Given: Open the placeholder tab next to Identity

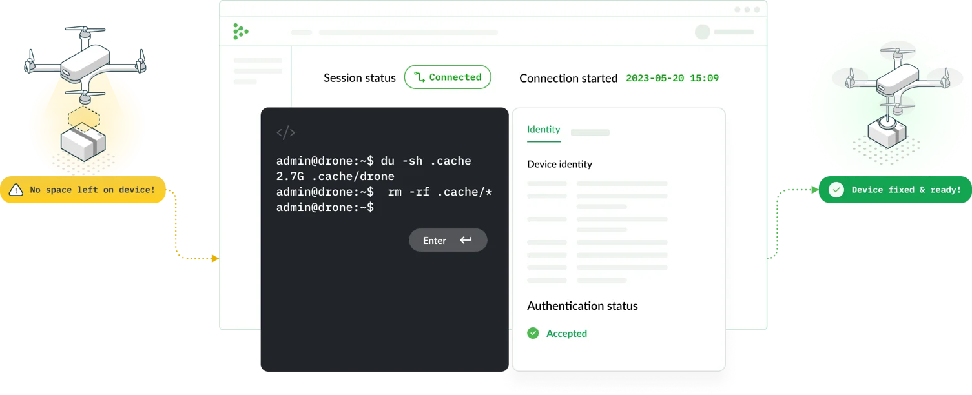Looking at the screenshot, I should click(x=590, y=132).
